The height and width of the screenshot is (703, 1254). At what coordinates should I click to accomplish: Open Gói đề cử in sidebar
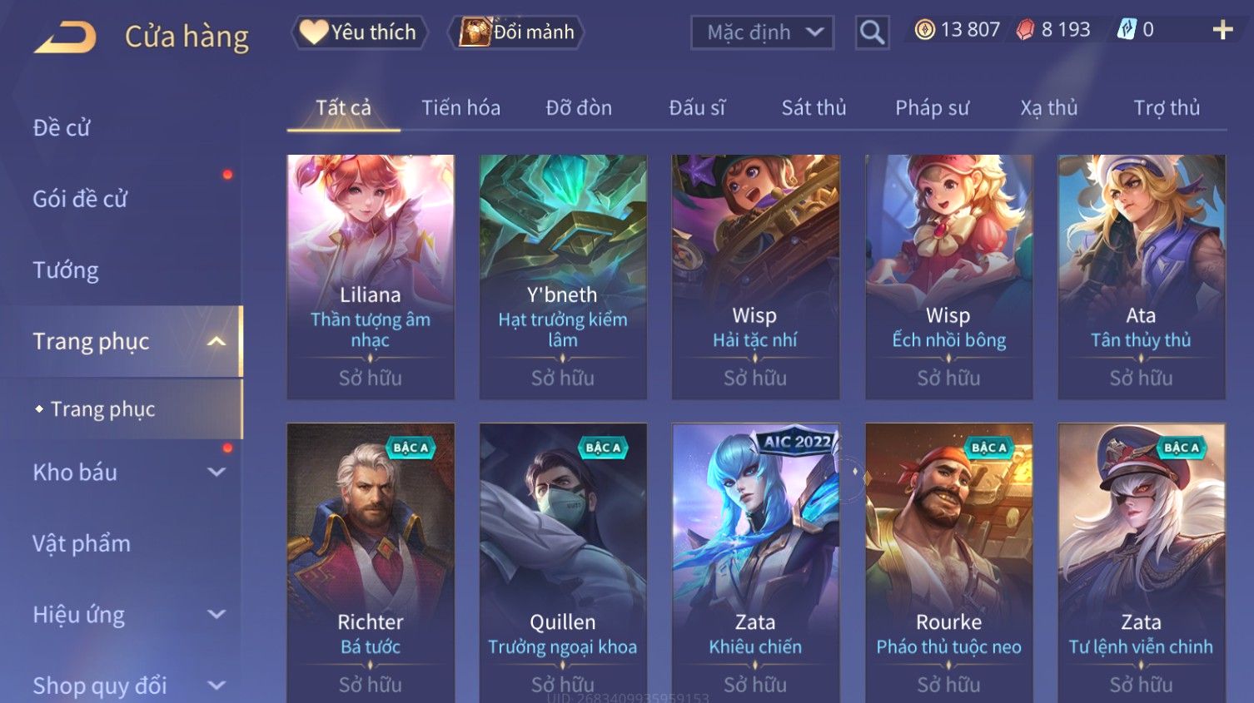[80, 199]
